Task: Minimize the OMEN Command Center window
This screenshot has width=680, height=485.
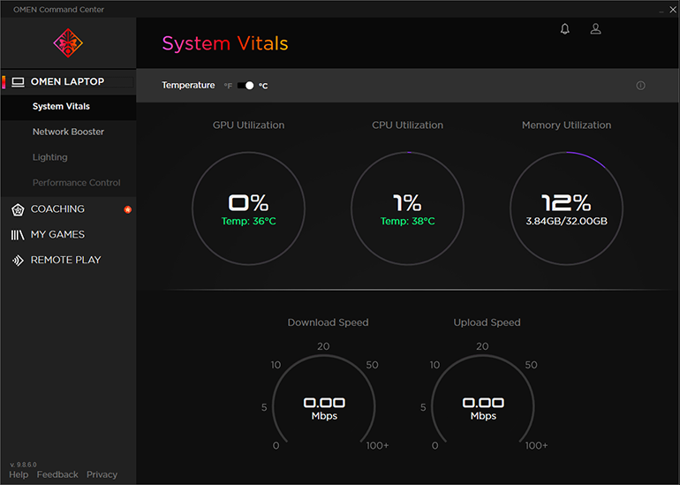Action: pyautogui.click(x=661, y=10)
